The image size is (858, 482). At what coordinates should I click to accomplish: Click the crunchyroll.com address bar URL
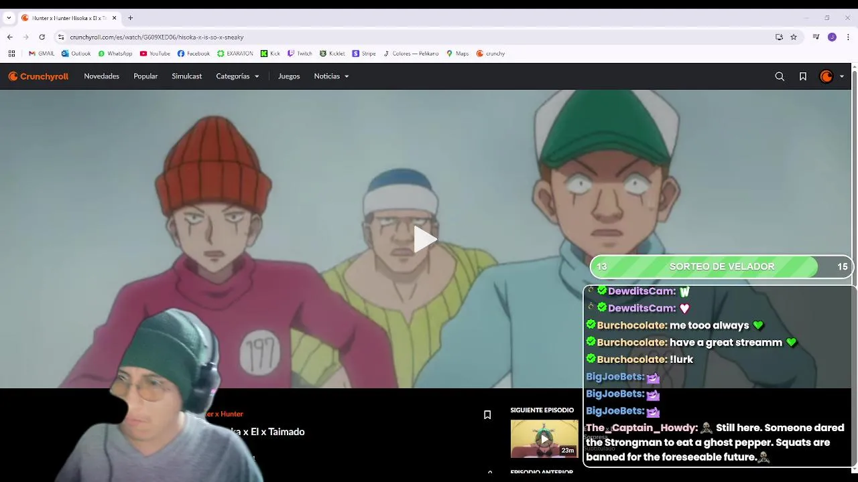point(157,37)
